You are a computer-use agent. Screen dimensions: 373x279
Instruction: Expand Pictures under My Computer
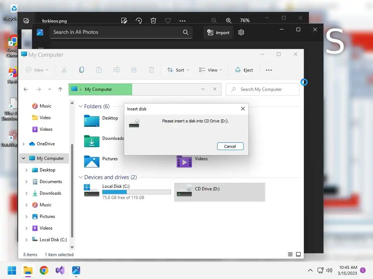point(26,217)
